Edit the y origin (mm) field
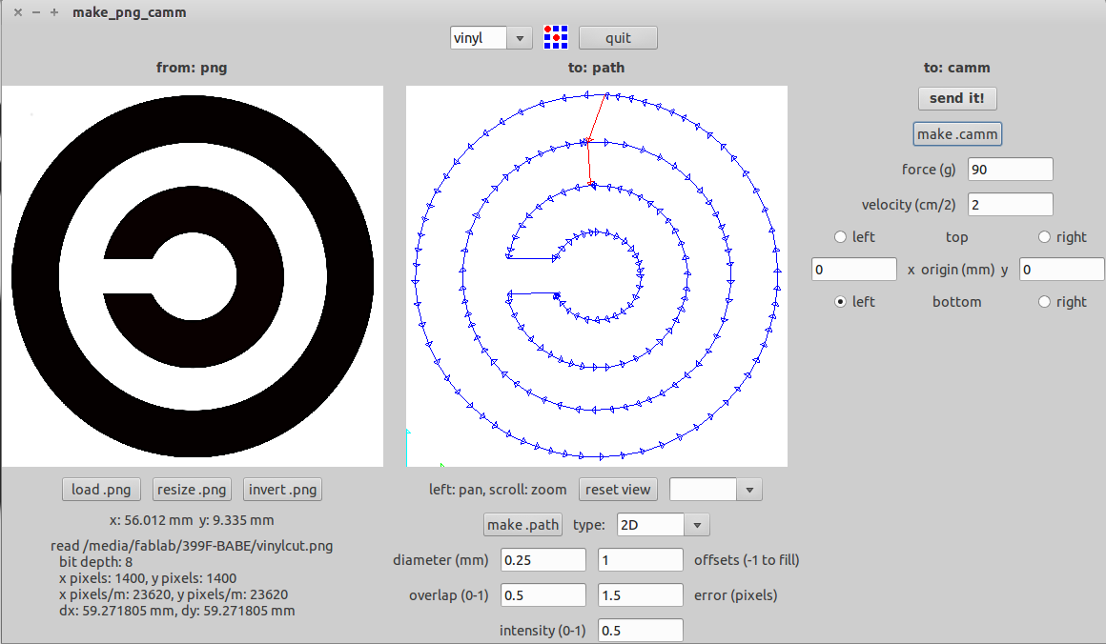Viewport: 1106px width, 644px height. point(1061,270)
